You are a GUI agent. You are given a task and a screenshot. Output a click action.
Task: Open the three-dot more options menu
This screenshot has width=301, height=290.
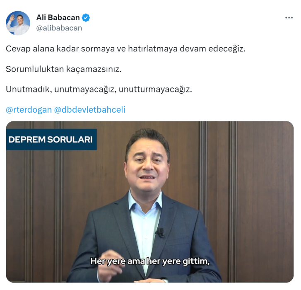click(x=289, y=18)
